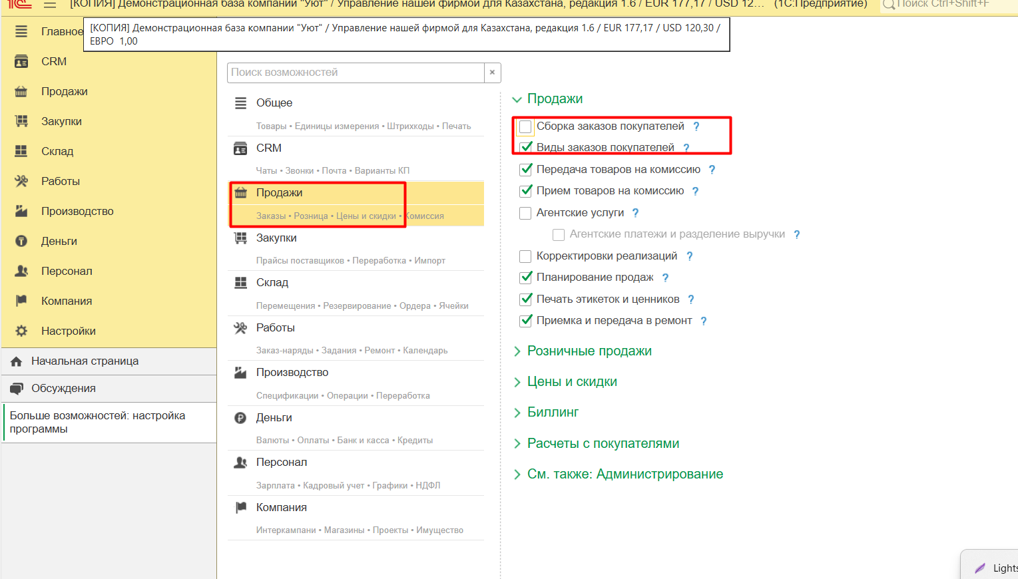Open Начальная страница tab

109,361
